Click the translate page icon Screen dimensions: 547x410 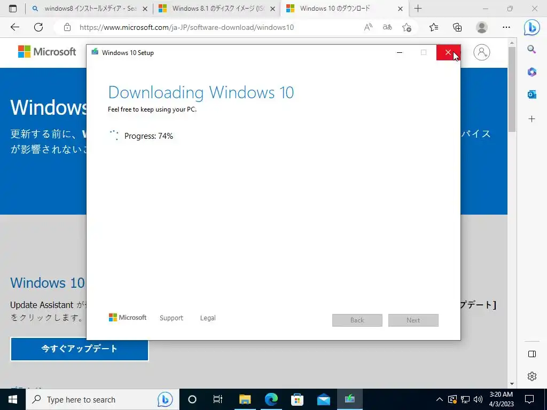click(387, 27)
